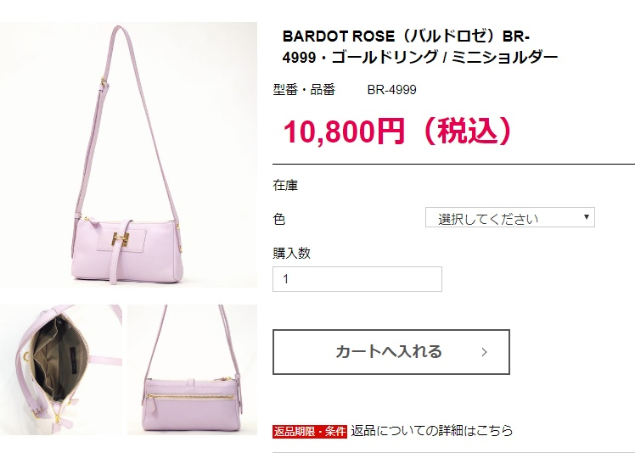This screenshot has width=635, height=453.
Task: Click the 在庫 stock label
Action: click(x=285, y=186)
